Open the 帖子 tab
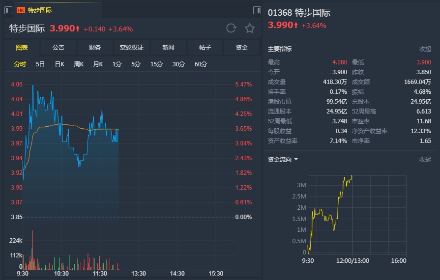Image resolution: width=440 pixels, height=280 pixels. coord(205,48)
